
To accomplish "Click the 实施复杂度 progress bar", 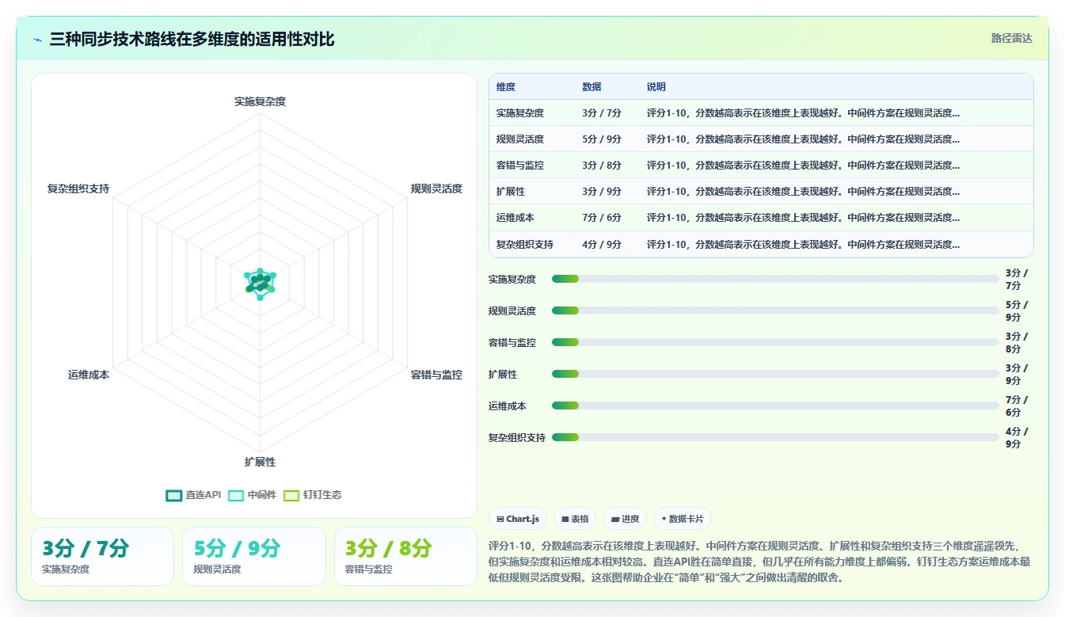I will tap(775, 279).
